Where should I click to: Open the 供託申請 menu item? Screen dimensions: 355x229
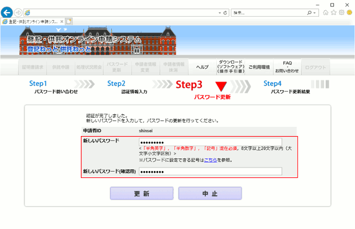(61, 67)
